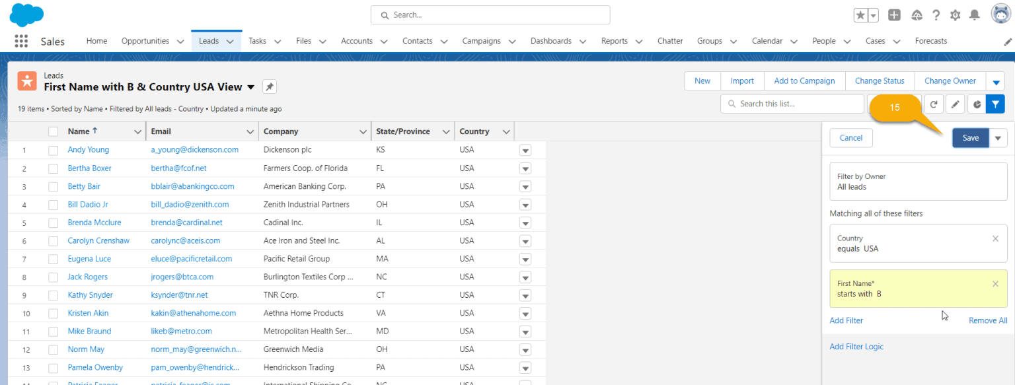This screenshot has height=385, width=1015.
Task: Open the list view selector dropdown
Action: [x=251, y=87]
